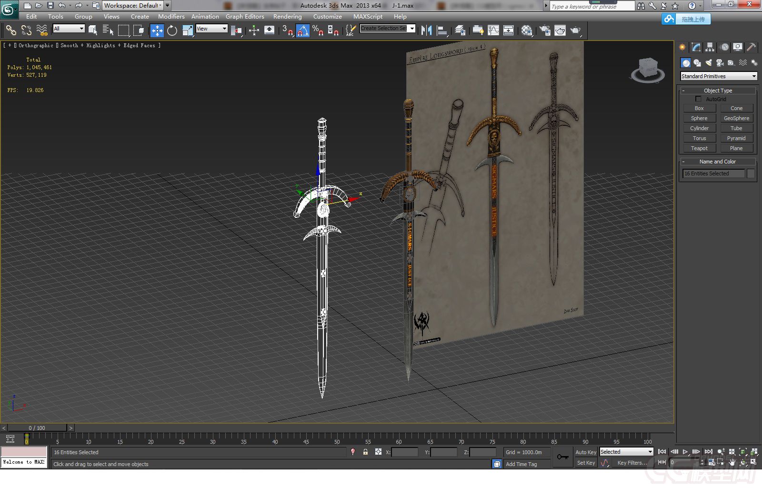762x488 pixels.
Task: Click the X coordinate input field
Action: 405,452
